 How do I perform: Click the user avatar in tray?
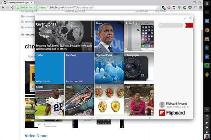click(x=207, y=137)
